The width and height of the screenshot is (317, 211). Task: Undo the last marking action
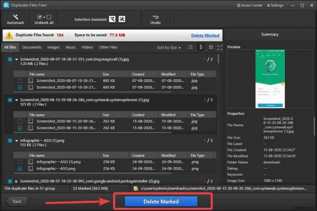point(155,19)
